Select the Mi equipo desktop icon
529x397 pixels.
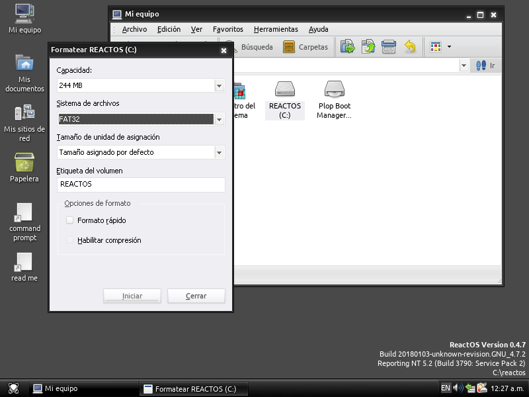pos(24,19)
